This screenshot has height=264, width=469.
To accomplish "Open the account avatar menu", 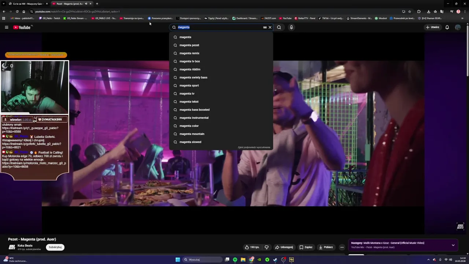I will click(458, 27).
